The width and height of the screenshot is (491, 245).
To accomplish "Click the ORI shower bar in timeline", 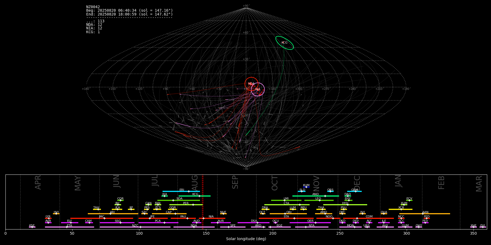I will coord(288,214).
